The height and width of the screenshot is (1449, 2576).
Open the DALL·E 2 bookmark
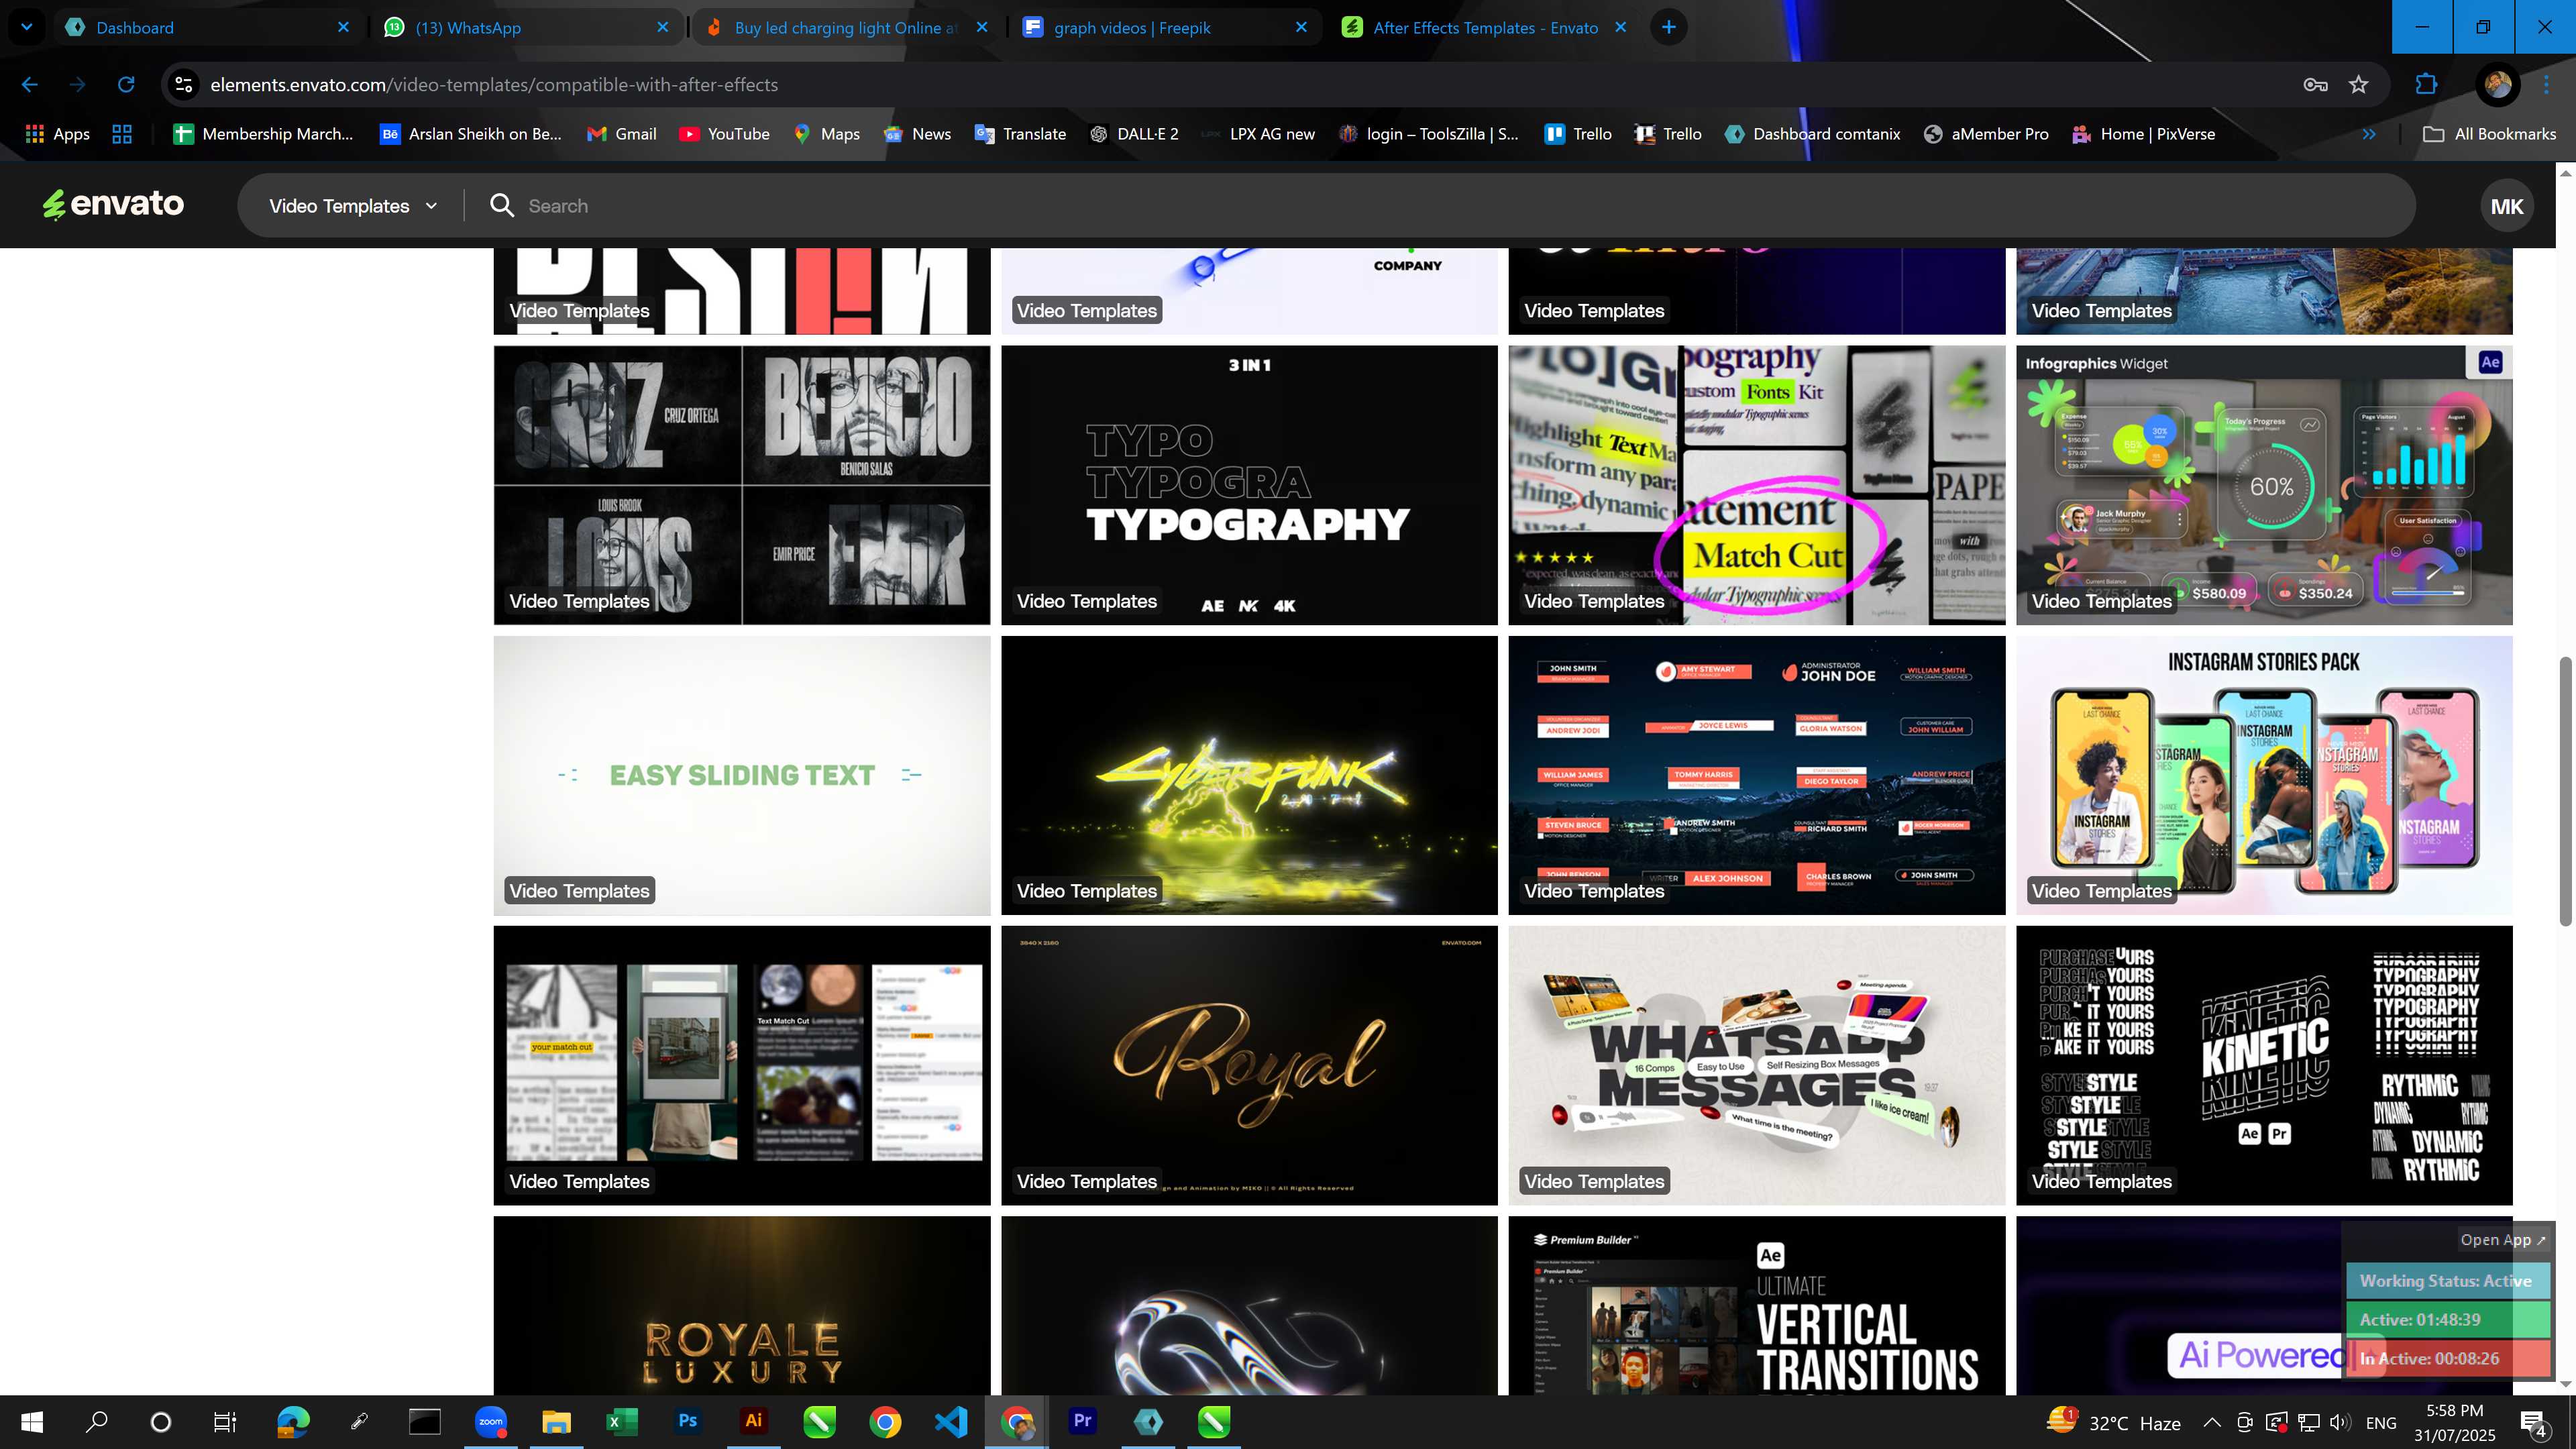pyautogui.click(x=1134, y=134)
